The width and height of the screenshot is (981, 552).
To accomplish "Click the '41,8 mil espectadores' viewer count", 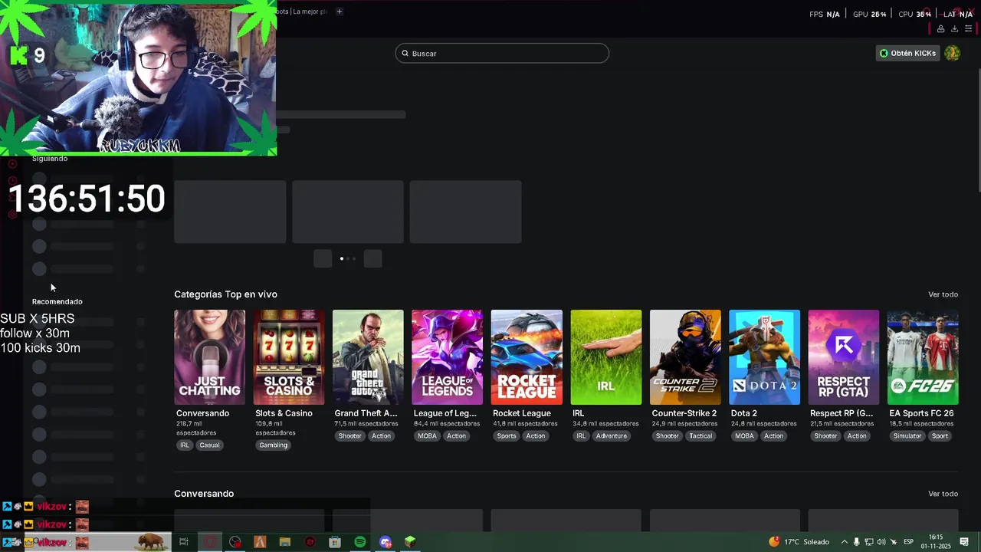I will coord(525,423).
